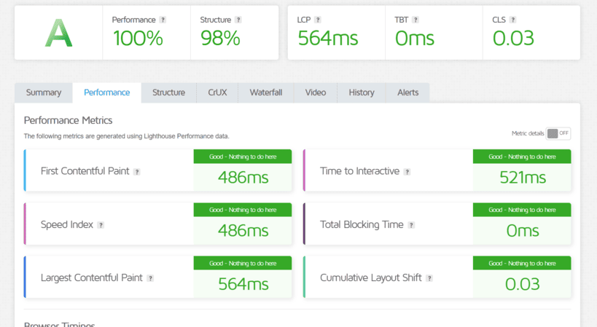Click Good badge on Time to Interactive

point(522,157)
